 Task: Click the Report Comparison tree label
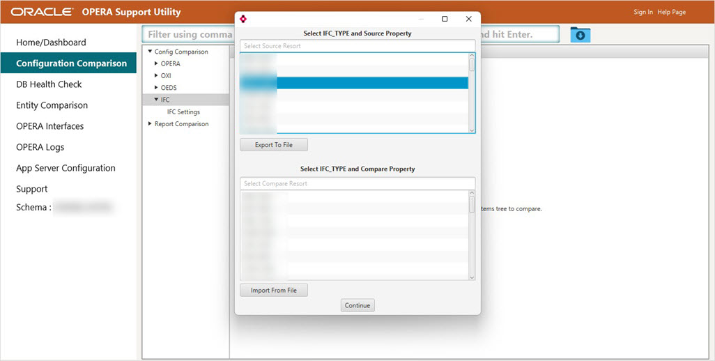181,123
